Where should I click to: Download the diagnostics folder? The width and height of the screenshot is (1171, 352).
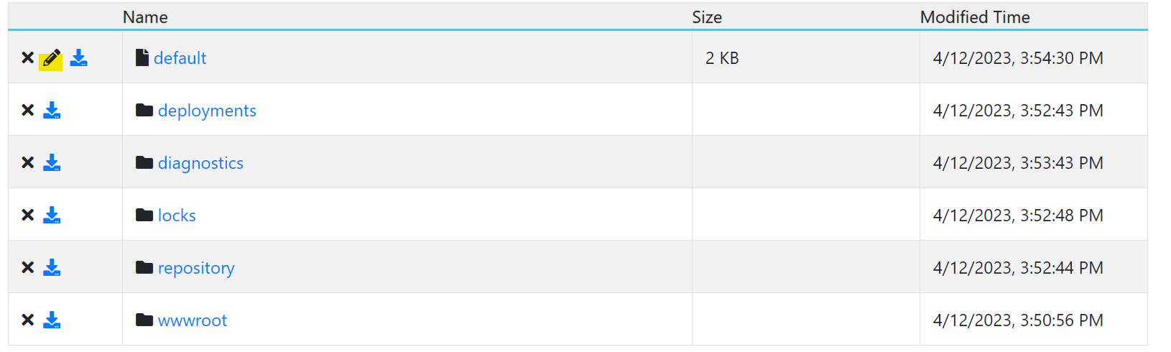52,163
